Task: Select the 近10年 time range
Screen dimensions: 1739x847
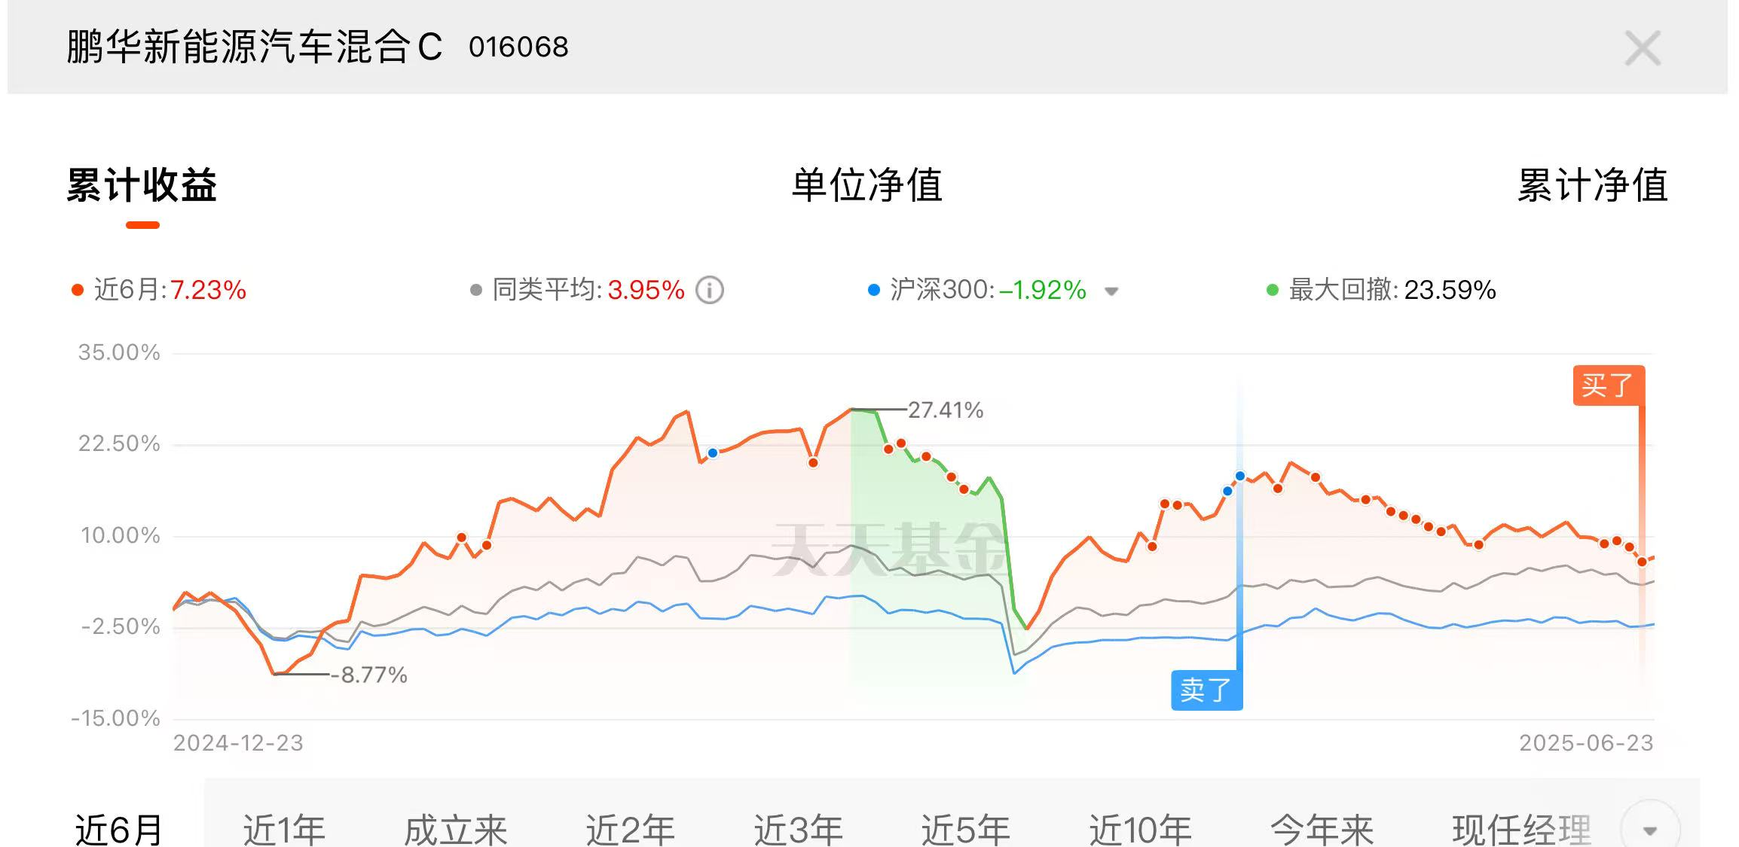Action: click(1141, 830)
